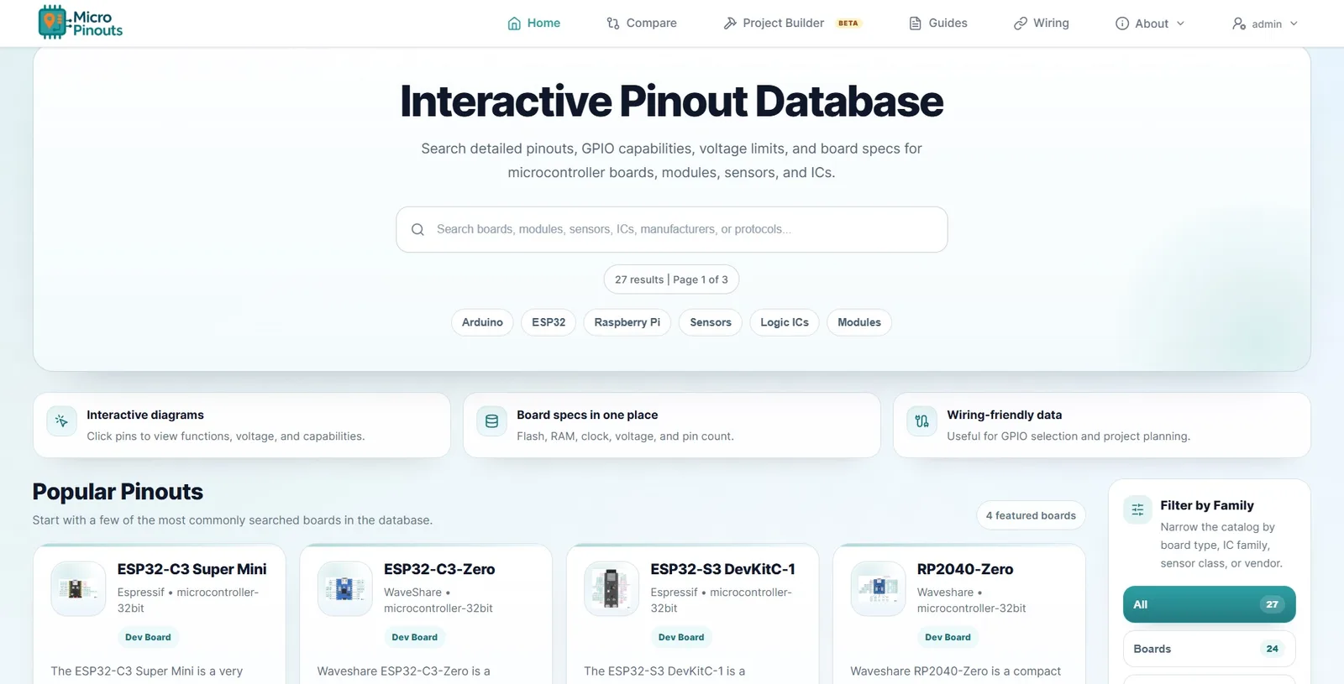Click the Project Builder hammer icon

point(730,23)
